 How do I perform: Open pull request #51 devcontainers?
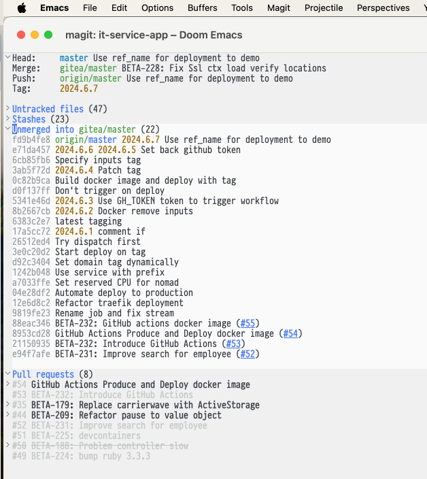77,435
